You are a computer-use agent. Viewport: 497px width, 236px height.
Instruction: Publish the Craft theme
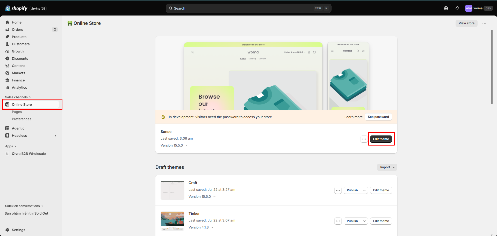point(352,190)
